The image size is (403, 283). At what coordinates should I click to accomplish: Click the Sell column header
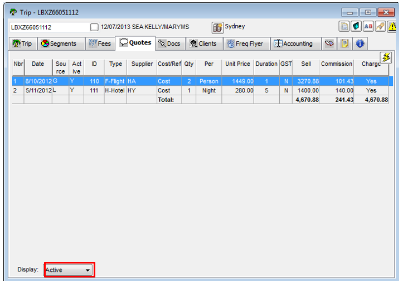[306, 67]
